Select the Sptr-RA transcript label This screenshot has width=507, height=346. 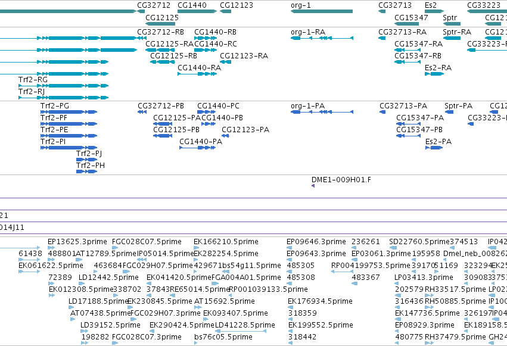click(457, 32)
